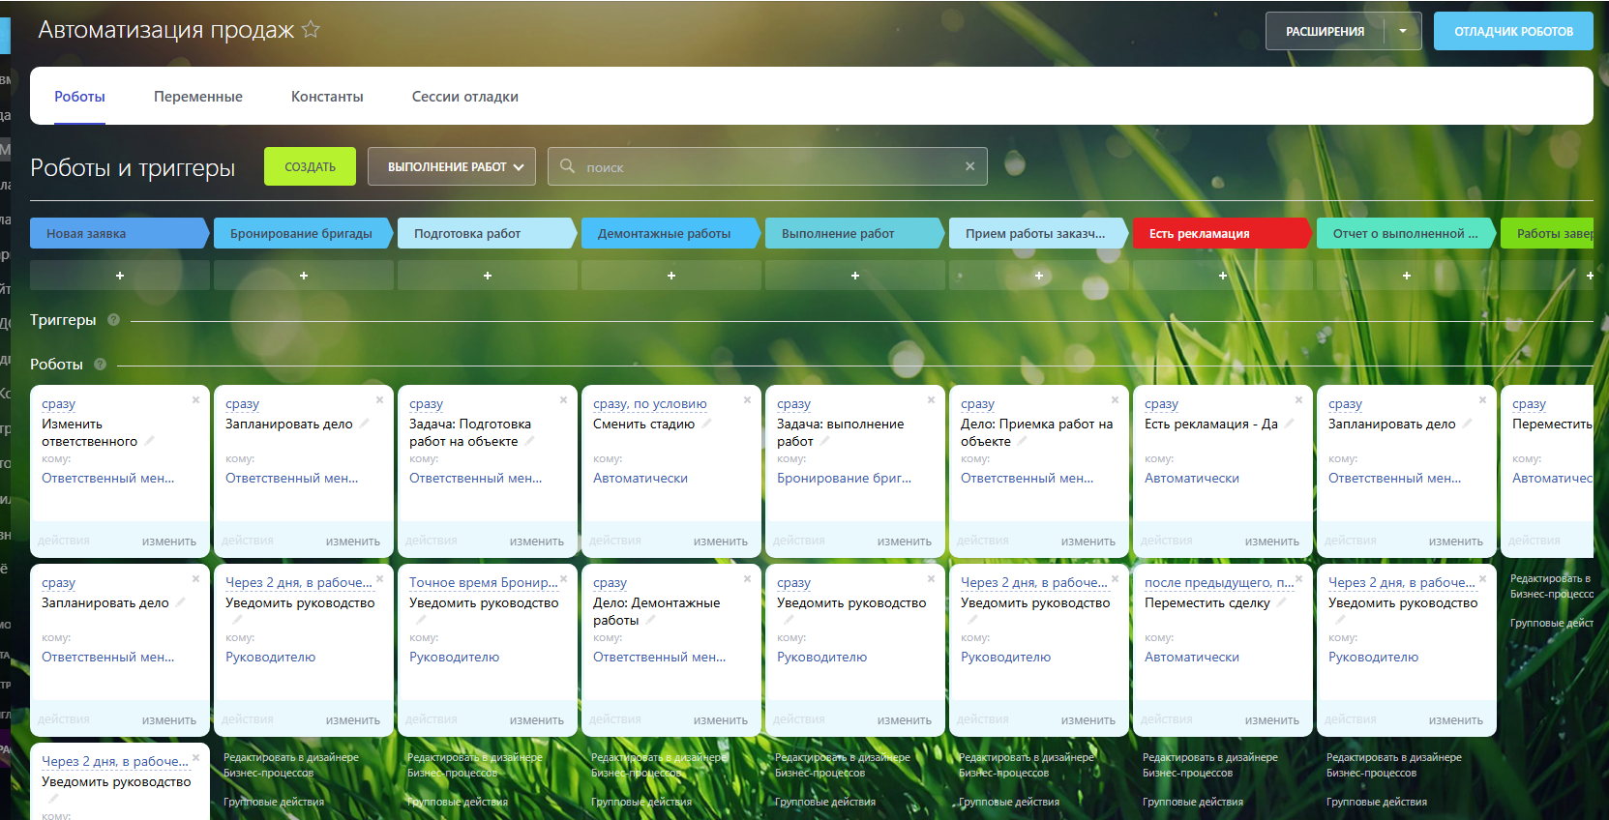The height and width of the screenshot is (820, 1609).
Task: Change the 'сразу, по условию' timing setting
Action: [650, 404]
